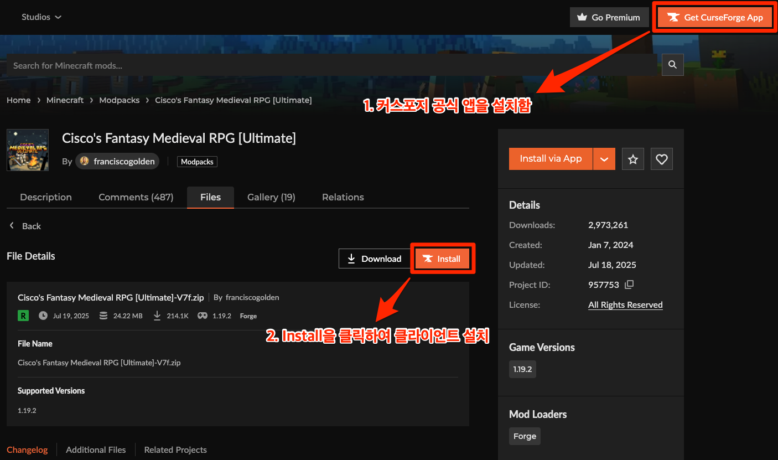Click the Download file button

point(374,259)
